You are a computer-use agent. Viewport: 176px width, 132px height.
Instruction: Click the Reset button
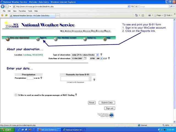[92, 103]
